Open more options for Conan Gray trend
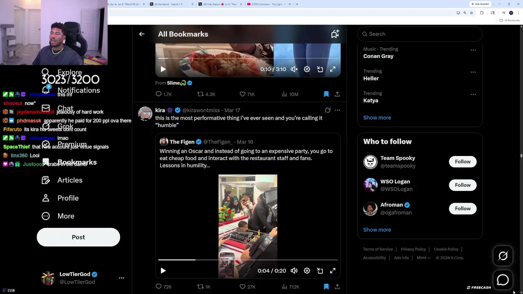Screen dimensions: 523x294 point(473,50)
